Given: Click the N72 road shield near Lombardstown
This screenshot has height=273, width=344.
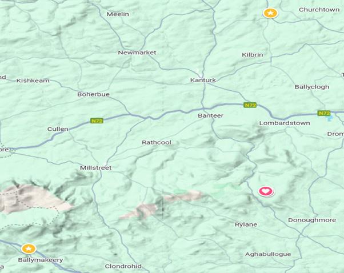Looking at the screenshot, I should (x=250, y=105).
